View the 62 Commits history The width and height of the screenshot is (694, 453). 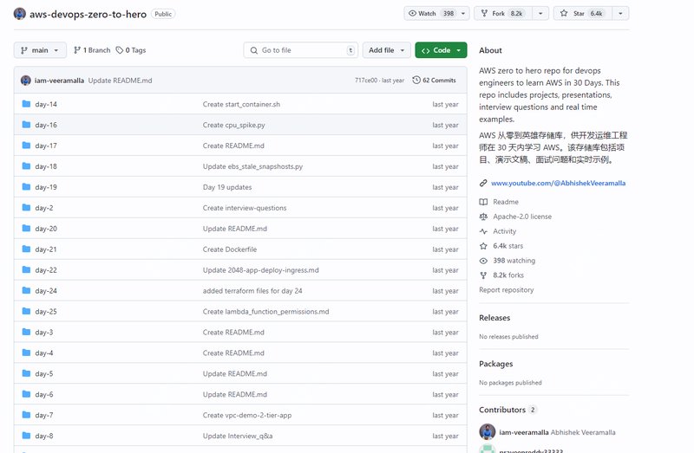pos(434,81)
